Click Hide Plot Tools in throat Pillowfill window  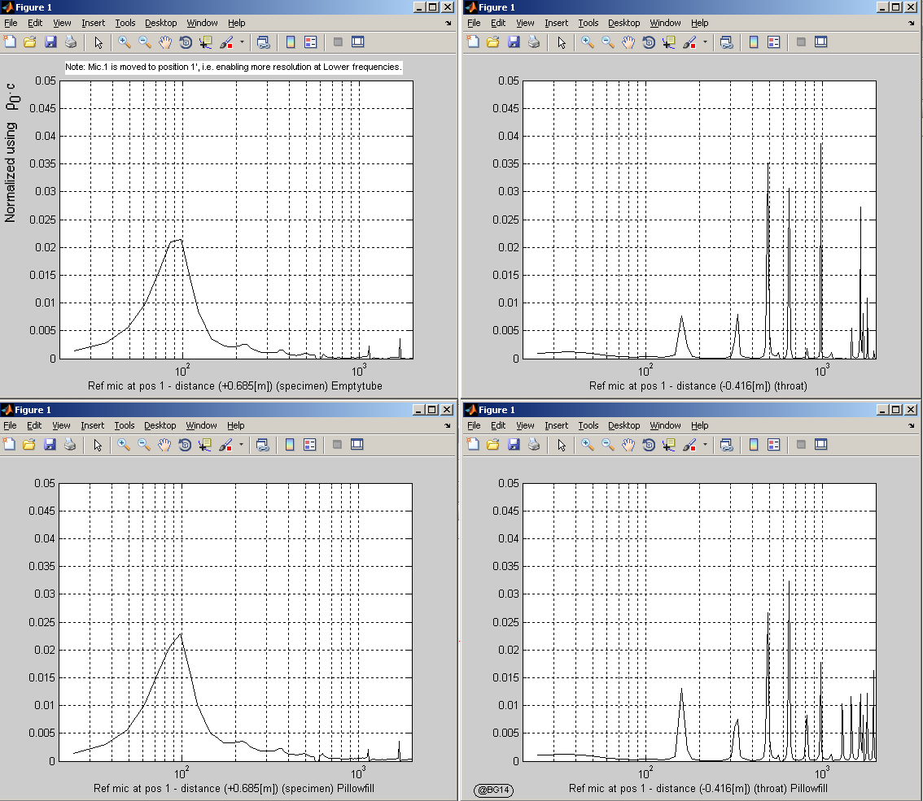click(x=801, y=445)
